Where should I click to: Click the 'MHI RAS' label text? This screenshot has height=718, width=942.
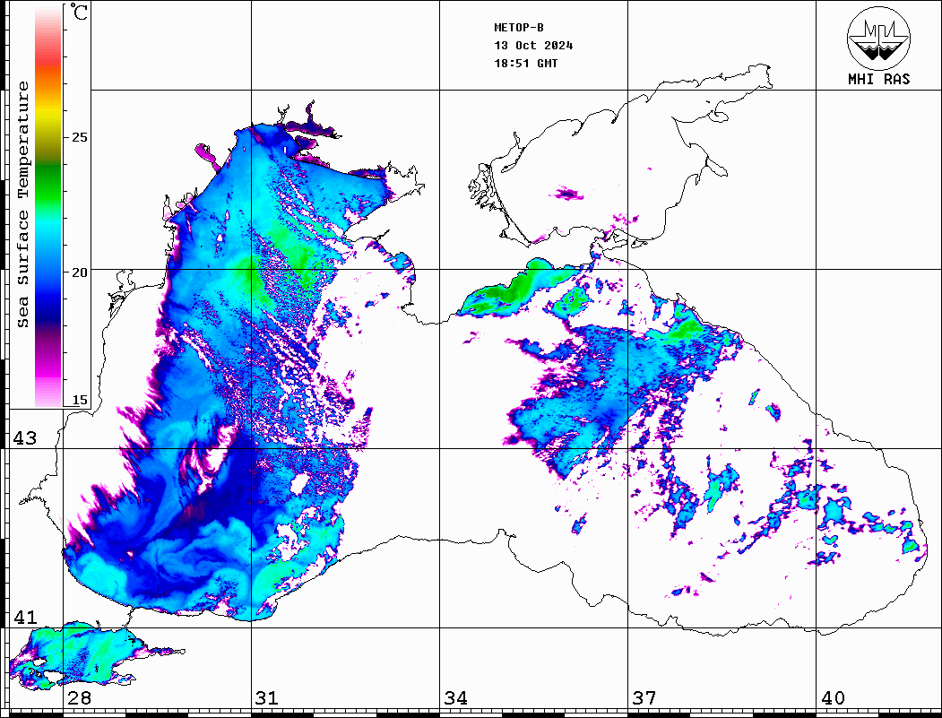[x=879, y=79]
